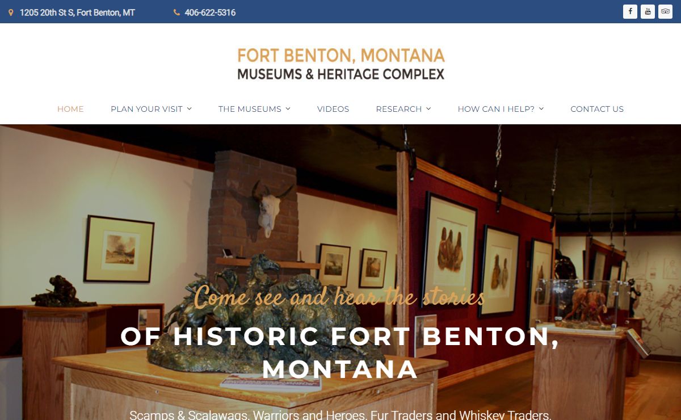Expand the Plan Your Visit chevron
The height and width of the screenshot is (420, 681).
(x=190, y=109)
